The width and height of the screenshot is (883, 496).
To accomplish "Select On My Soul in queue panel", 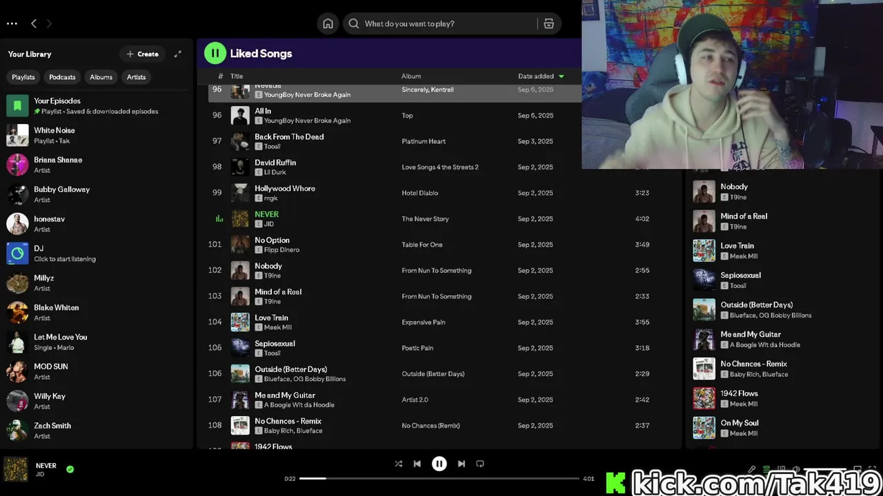I will 740,423.
